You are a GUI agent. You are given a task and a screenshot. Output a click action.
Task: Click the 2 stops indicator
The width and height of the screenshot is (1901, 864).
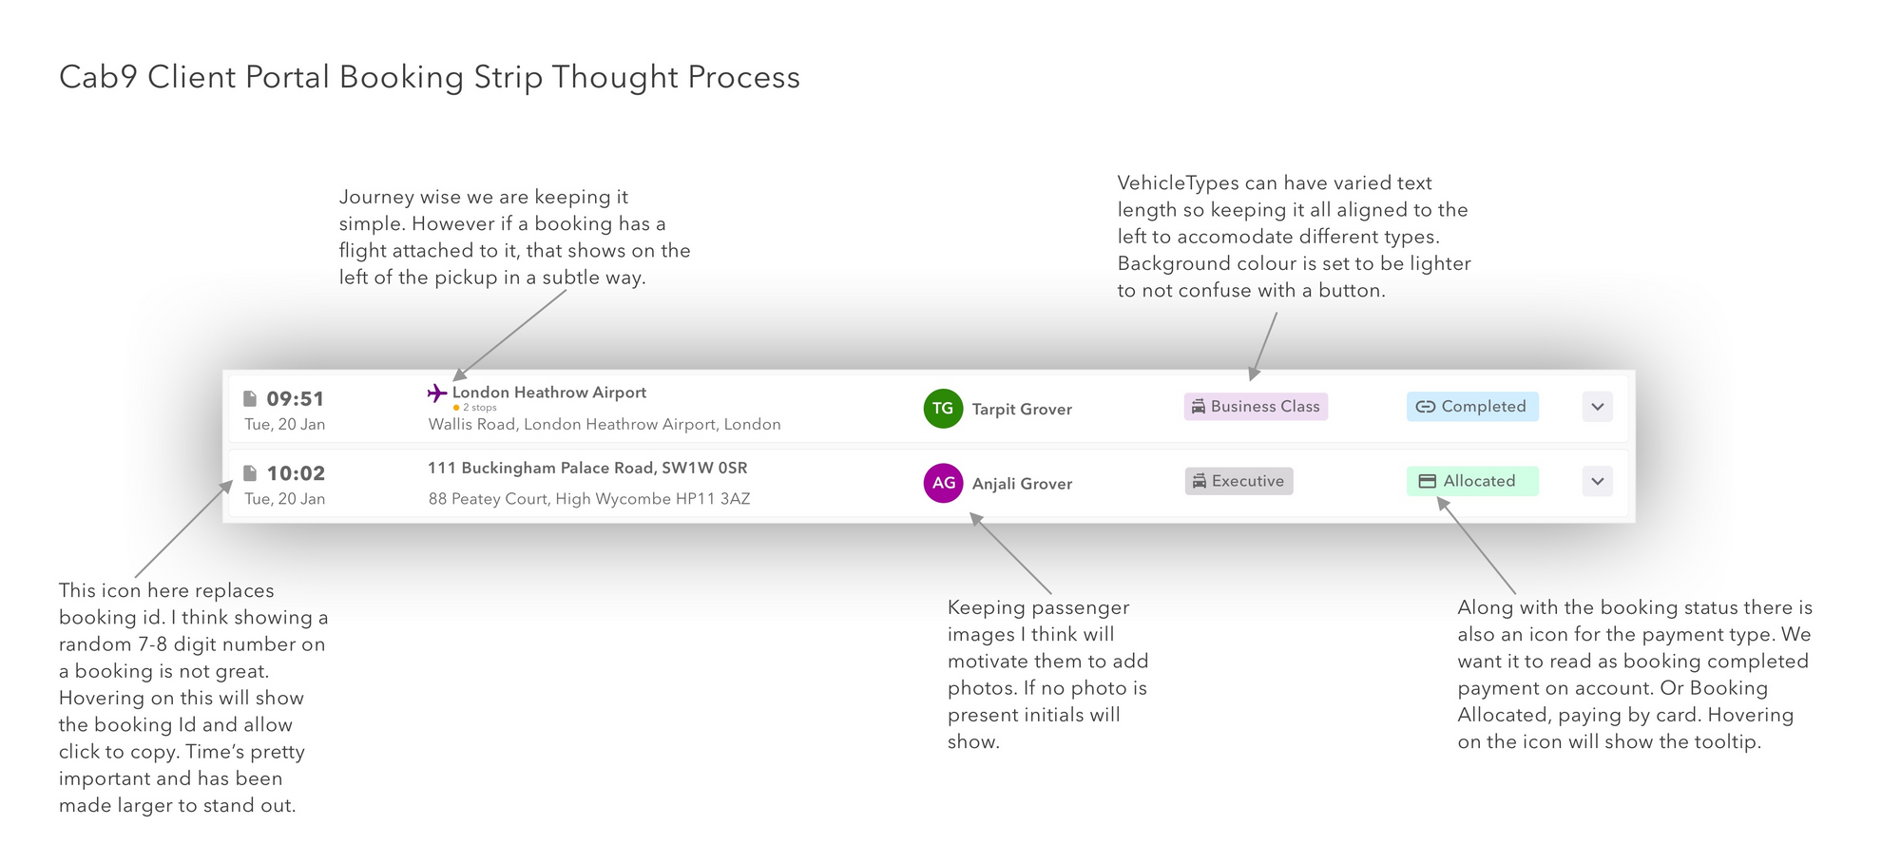click(475, 408)
